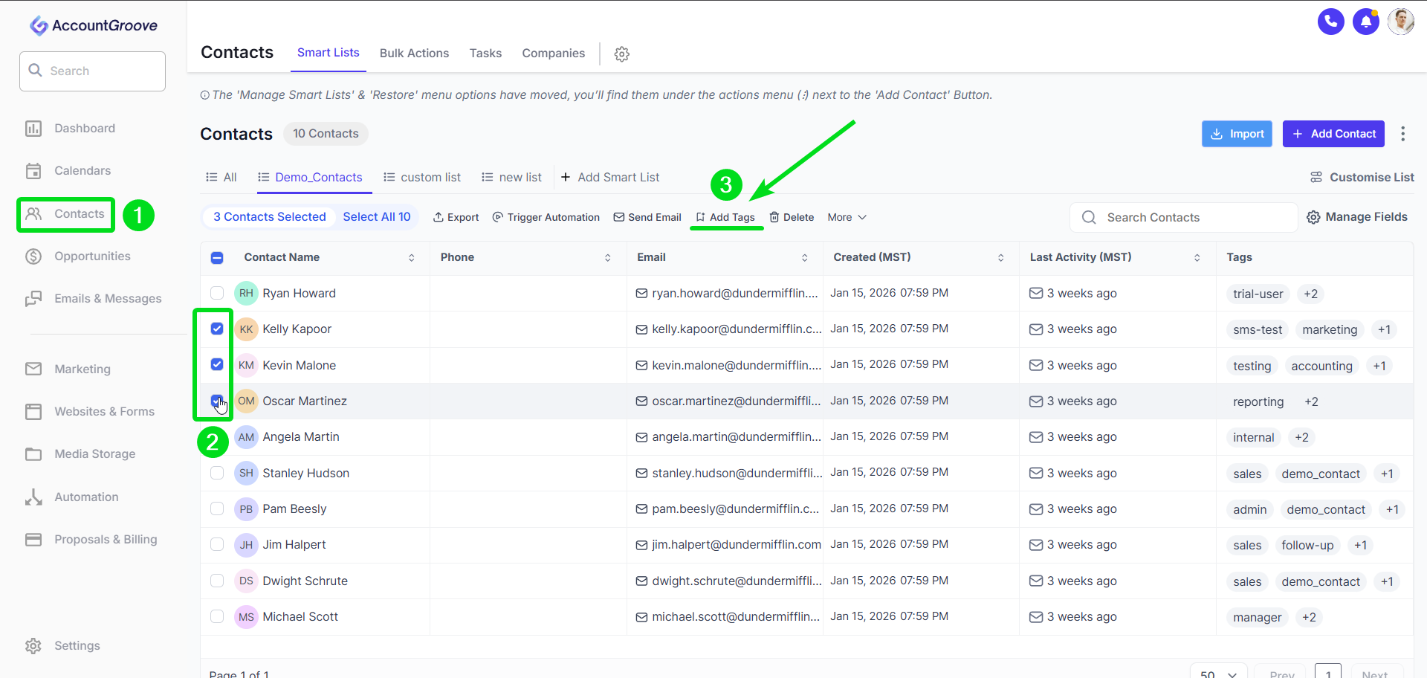Click the Search Contacts field
The image size is (1427, 678).
point(1183,218)
